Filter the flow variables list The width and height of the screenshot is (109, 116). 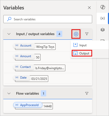point(87,93)
